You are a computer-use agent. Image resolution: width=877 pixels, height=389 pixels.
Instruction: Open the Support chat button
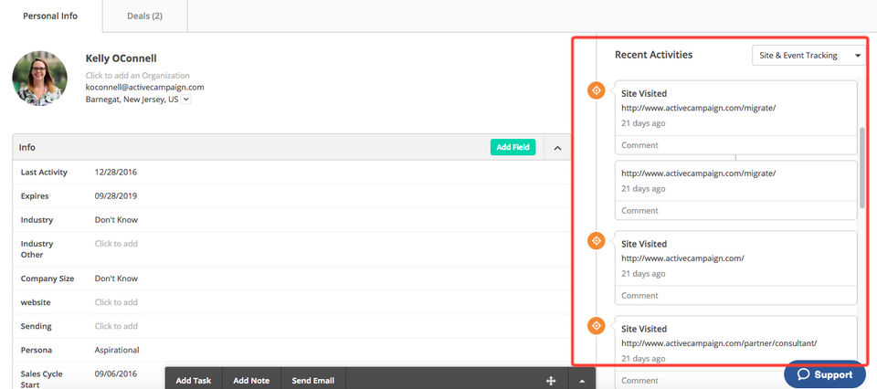tap(825, 374)
